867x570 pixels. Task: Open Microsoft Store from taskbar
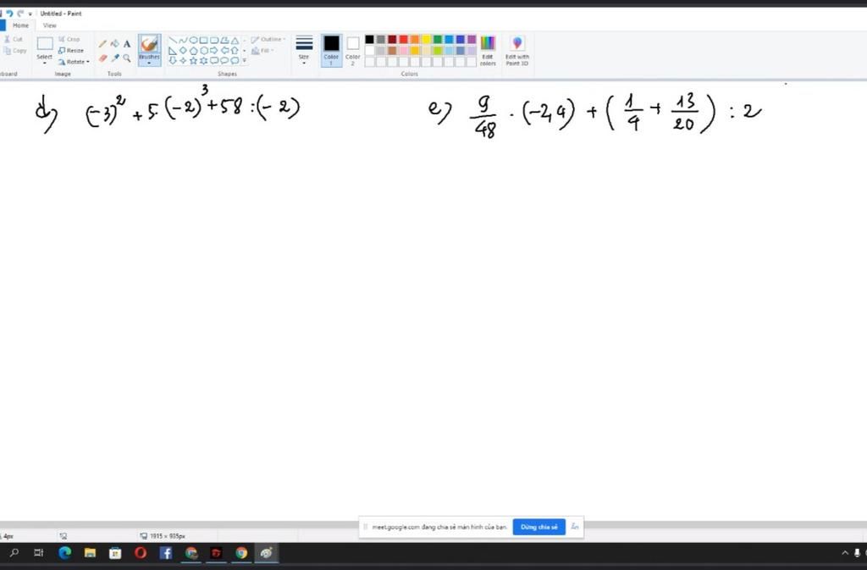point(115,553)
